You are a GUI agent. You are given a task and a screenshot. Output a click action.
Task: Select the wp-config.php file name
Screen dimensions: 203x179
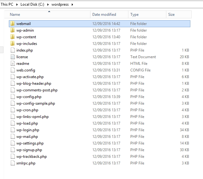click(x=29, y=97)
